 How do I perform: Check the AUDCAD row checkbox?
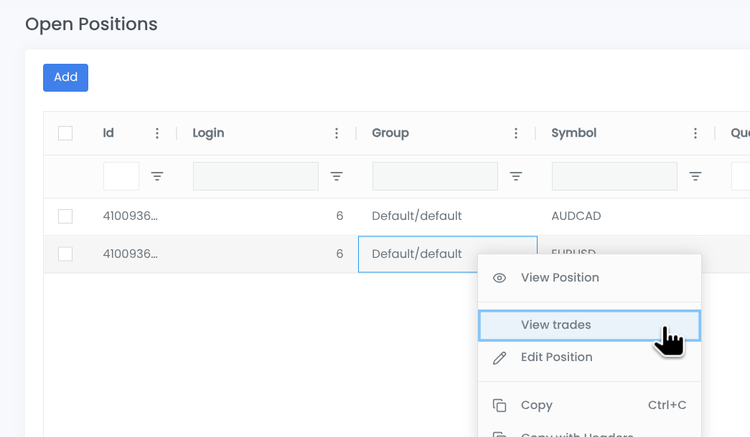click(65, 216)
